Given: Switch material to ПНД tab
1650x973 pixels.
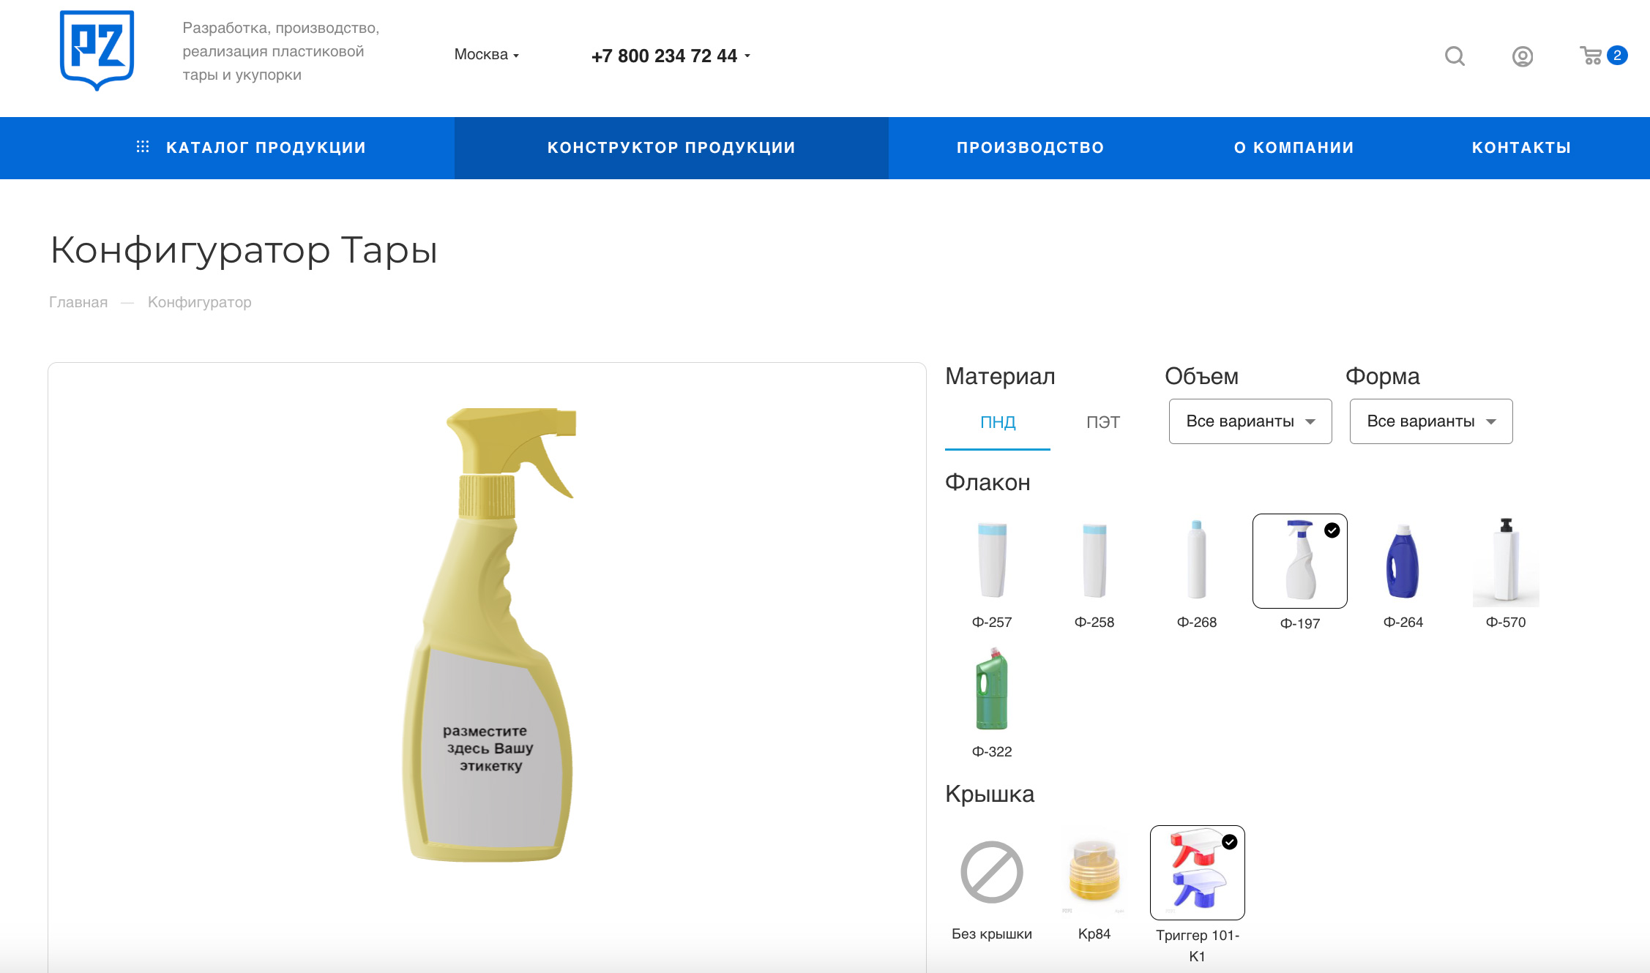Looking at the screenshot, I should (998, 423).
